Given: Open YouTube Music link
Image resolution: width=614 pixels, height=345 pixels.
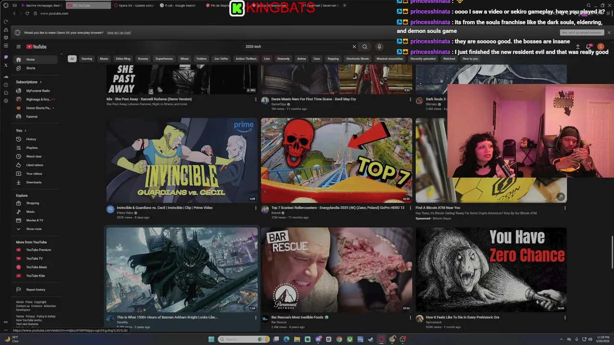Looking at the screenshot, I should point(36,267).
